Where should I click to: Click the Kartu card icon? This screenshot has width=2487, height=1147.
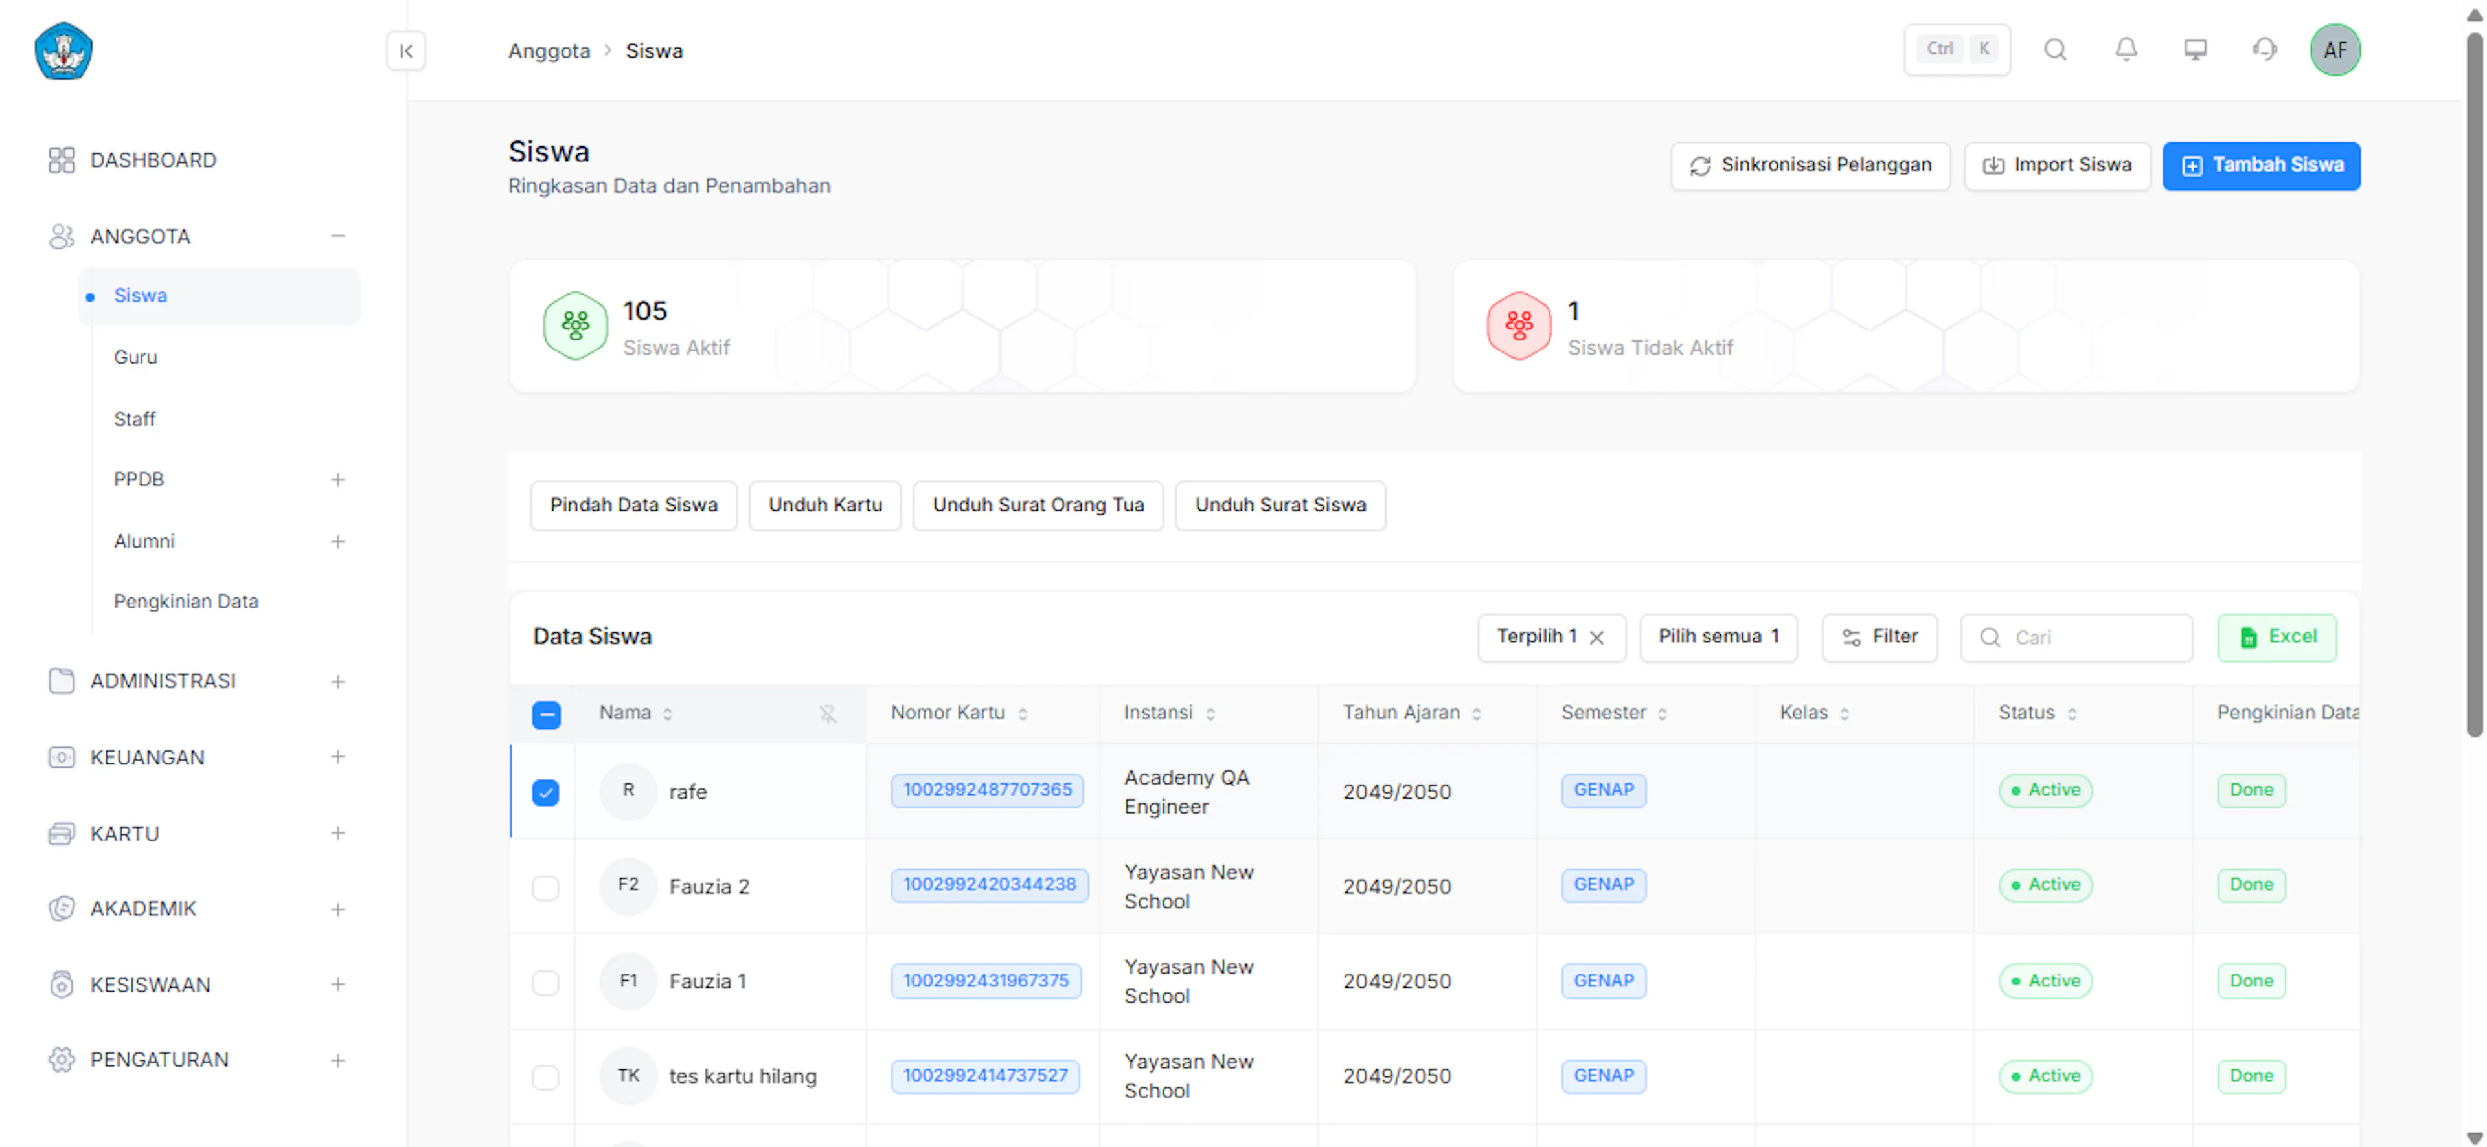pos(62,834)
